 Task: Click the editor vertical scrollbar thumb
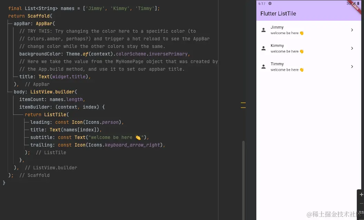pos(243,180)
